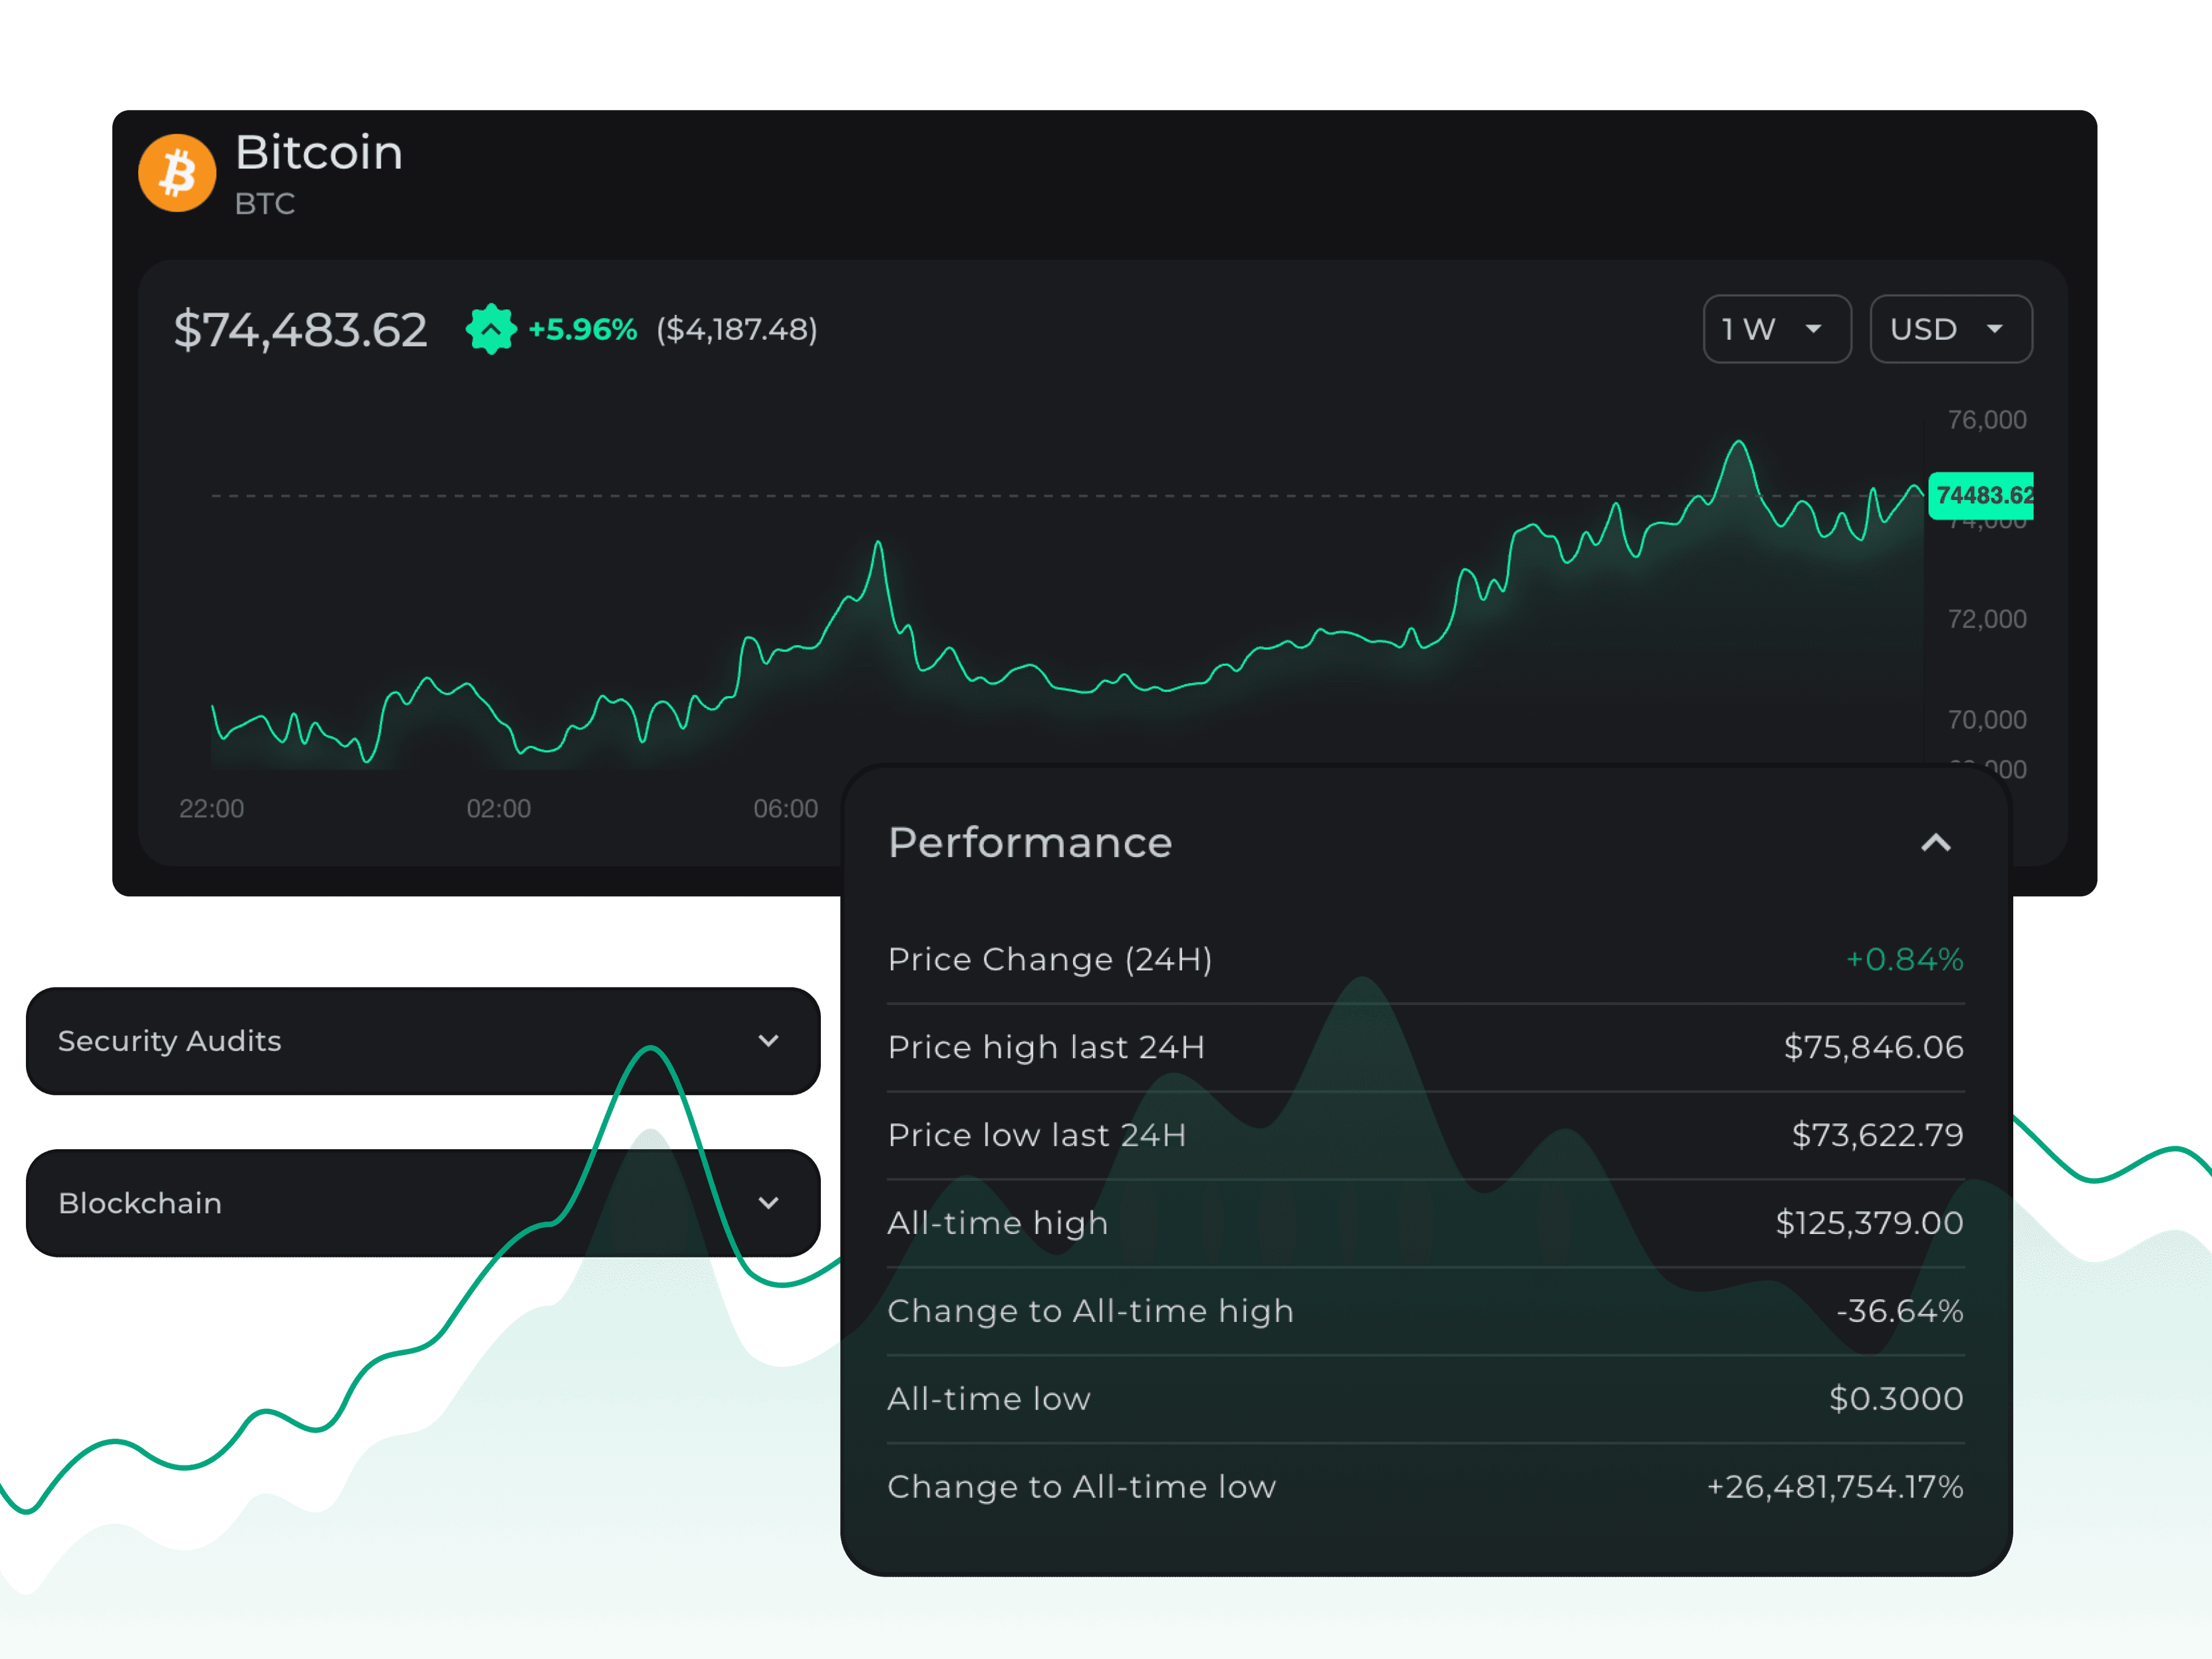Screen dimensions: 2212x1659
Task: Open the 1 W timeframe dropdown
Action: point(1777,329)
